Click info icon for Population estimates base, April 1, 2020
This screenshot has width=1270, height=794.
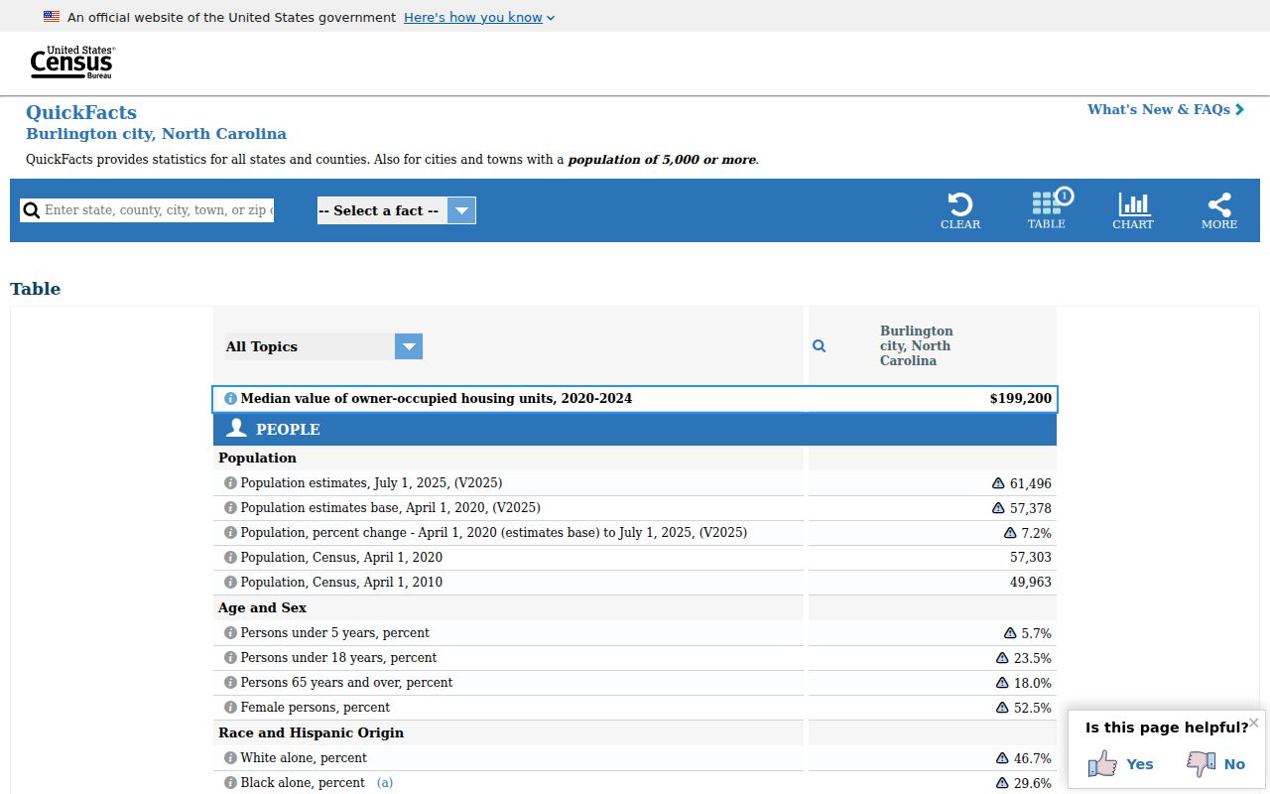coord(230,508)
